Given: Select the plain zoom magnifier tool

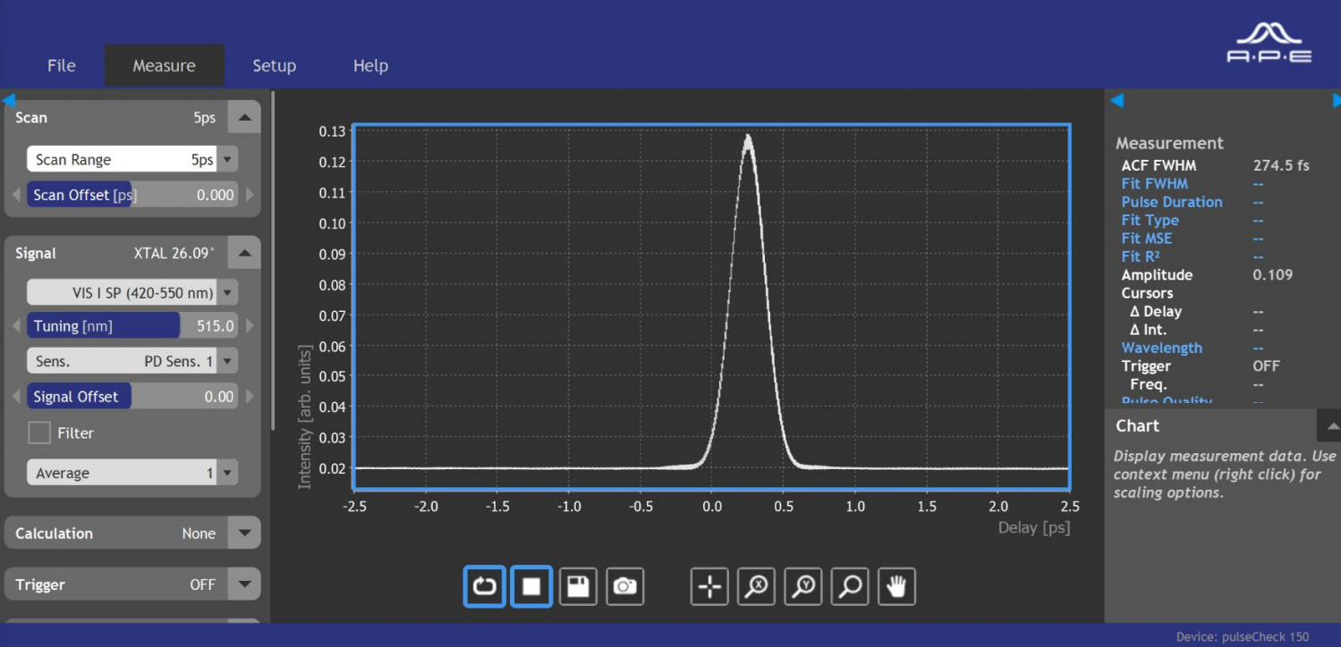Looking at the screenshot, I should (x=850, y=586).
